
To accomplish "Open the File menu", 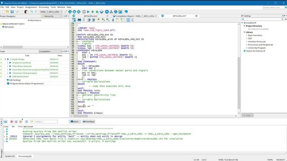I will [2, 7].
